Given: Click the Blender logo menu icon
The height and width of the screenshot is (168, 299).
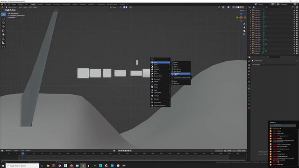Looking at the screenshot, I should coord(2,4).
